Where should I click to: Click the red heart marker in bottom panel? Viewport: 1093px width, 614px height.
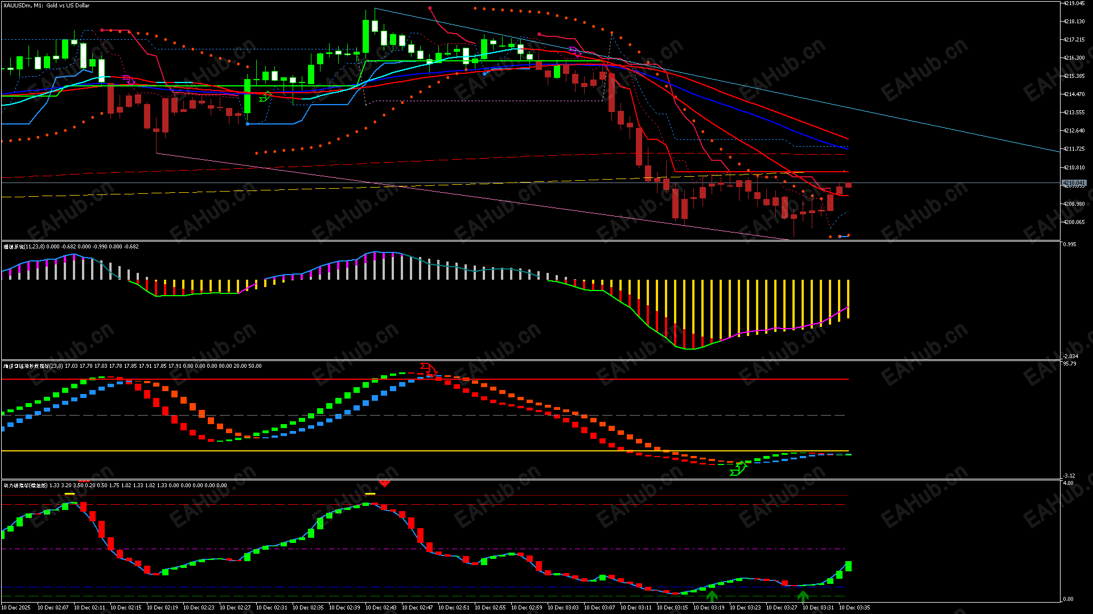(385, 483)
